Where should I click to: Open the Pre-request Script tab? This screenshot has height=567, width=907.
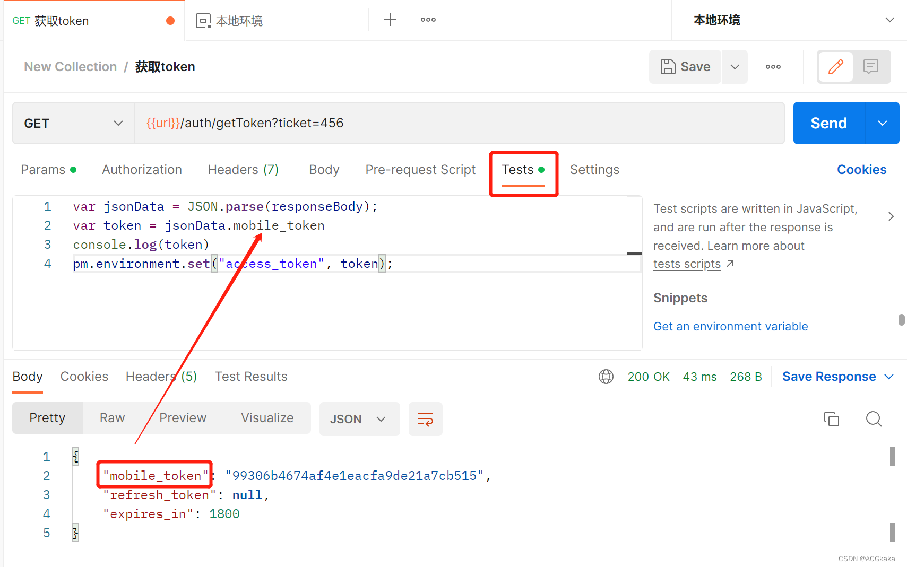point(420,170)
